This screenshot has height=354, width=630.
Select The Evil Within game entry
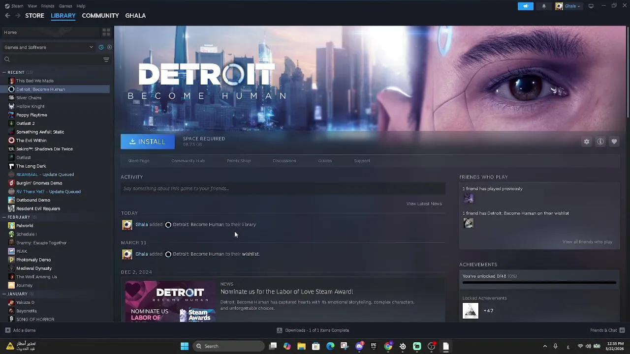pos(31,141)
